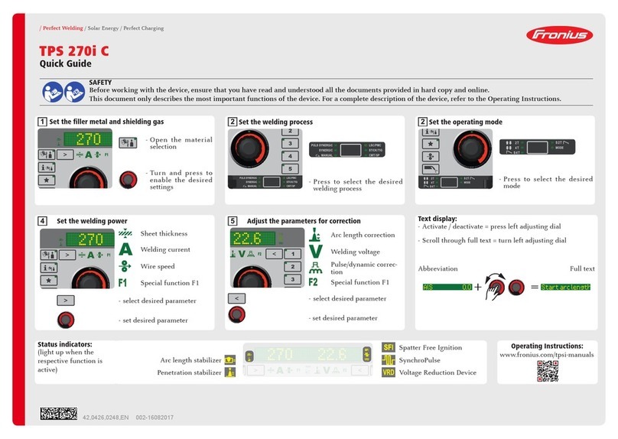
Task: Click the Pulse/dynamic correction symbol
Action: pyautogui.click(x=315, y=268)
